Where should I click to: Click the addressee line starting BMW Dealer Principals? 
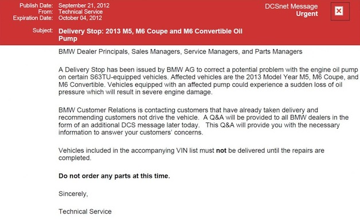point(180,51)
